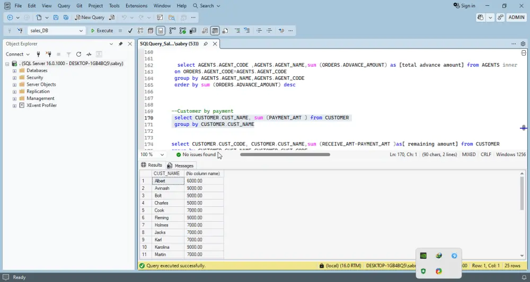530x282 pixels.
Task: Select the CUST_NAME column header
Action: pos(167,174)
